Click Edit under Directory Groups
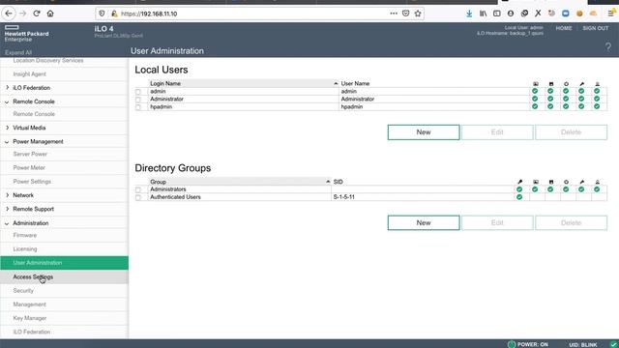 click(497, 223)
